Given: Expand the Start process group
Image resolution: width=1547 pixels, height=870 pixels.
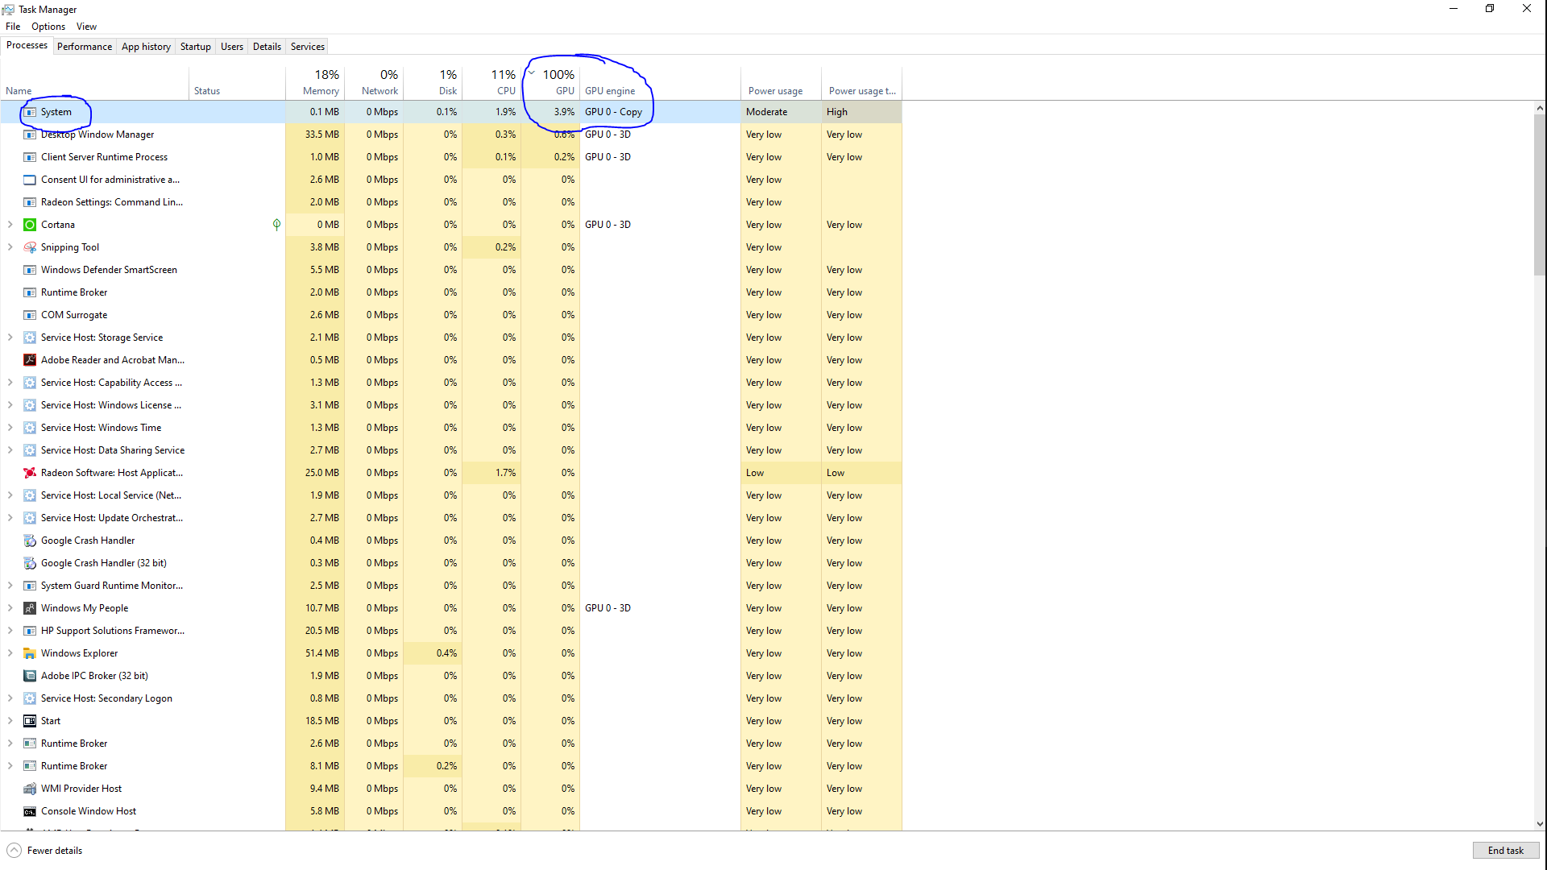Looking at the screenshot, I should (10, 721).
